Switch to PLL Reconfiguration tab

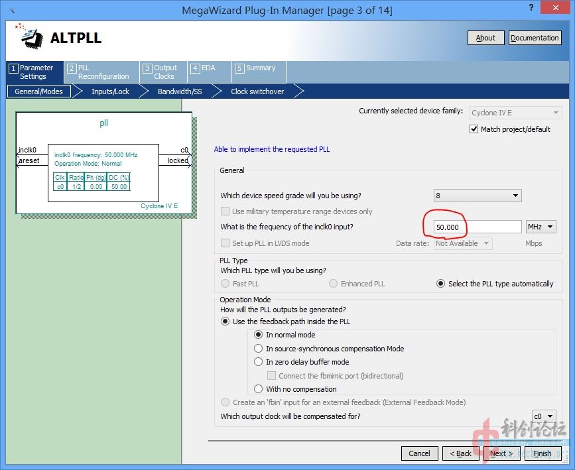pos(102,72)
